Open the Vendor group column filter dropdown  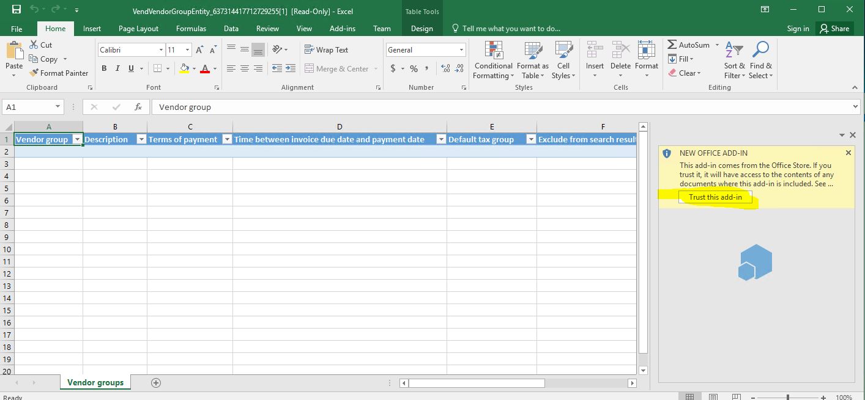coord(77,139)
